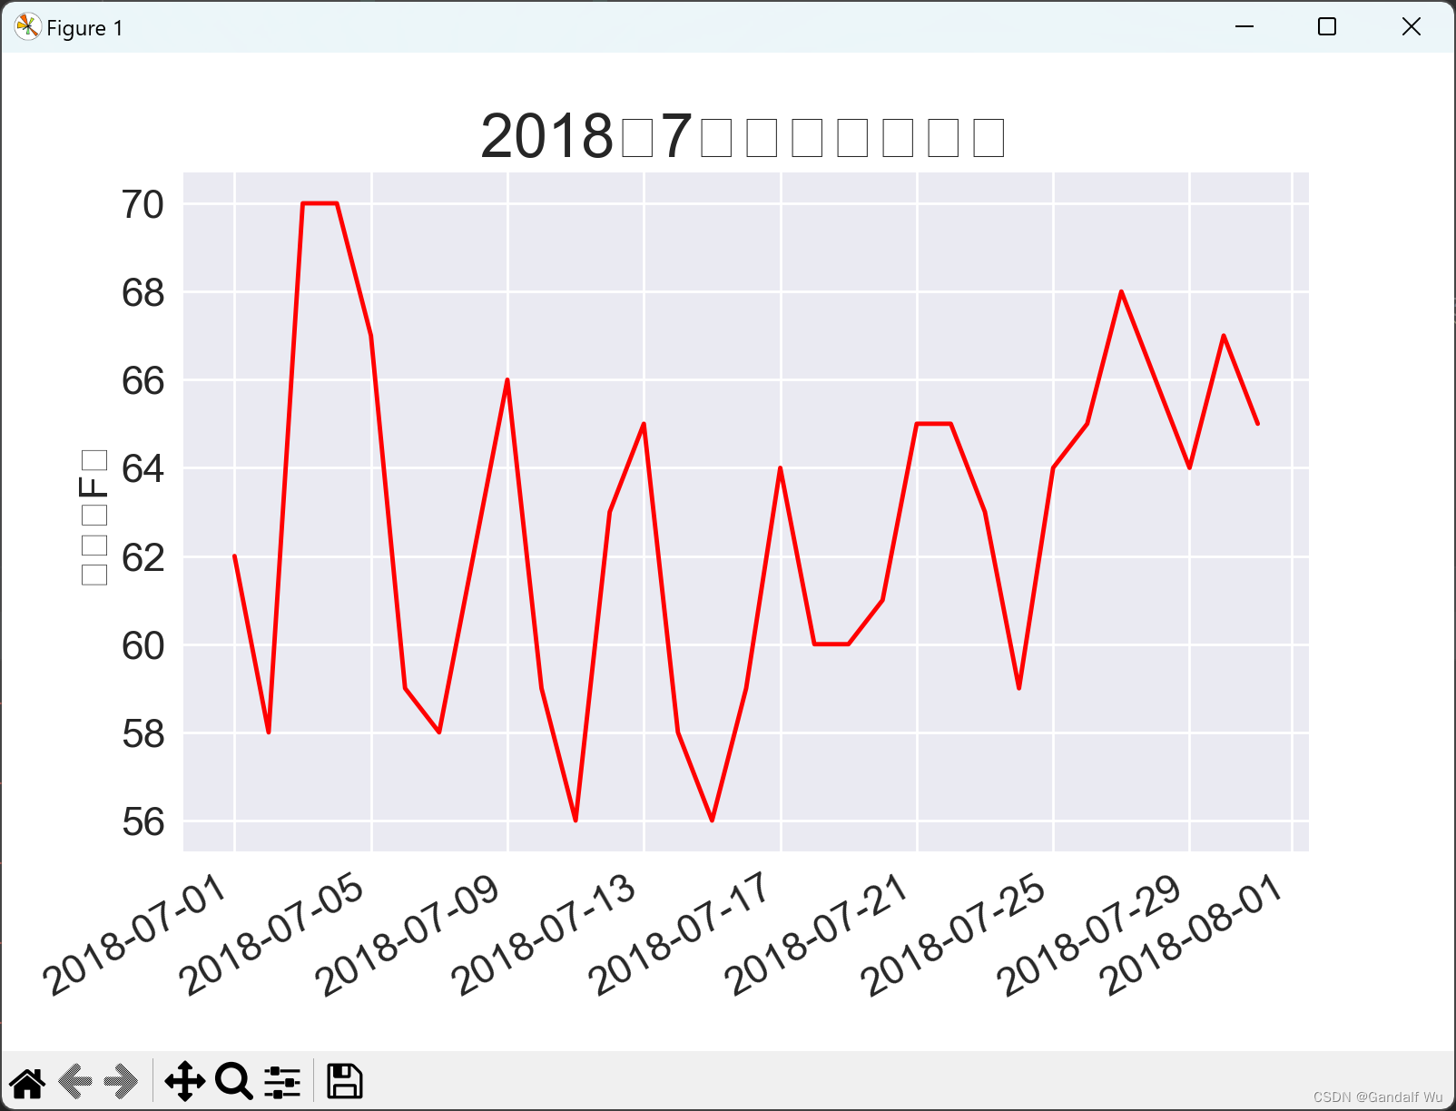Click the forward arrow to next view
Viewport: 1456px width, 1111px height.
[x=121, y=1081]
